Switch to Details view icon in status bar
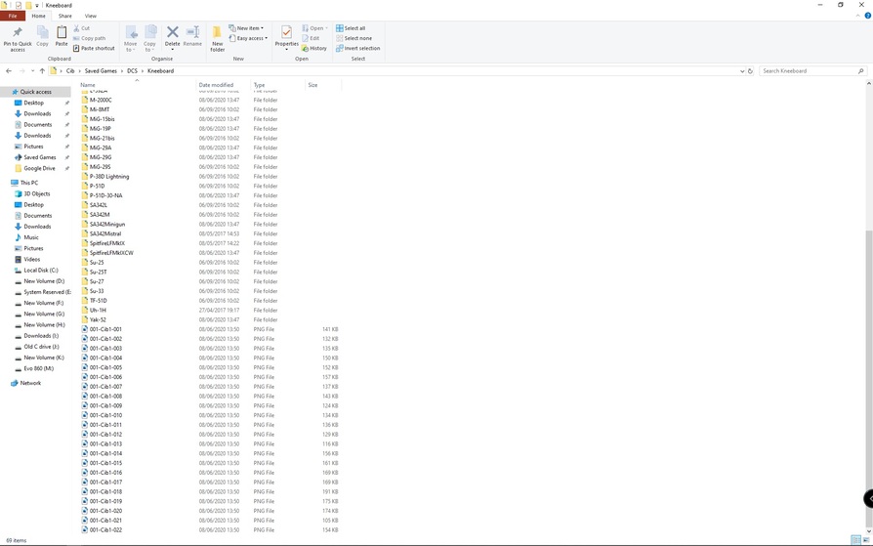This screenshot has width=873, height=546. pyautogui.click(x=855, y=540)
